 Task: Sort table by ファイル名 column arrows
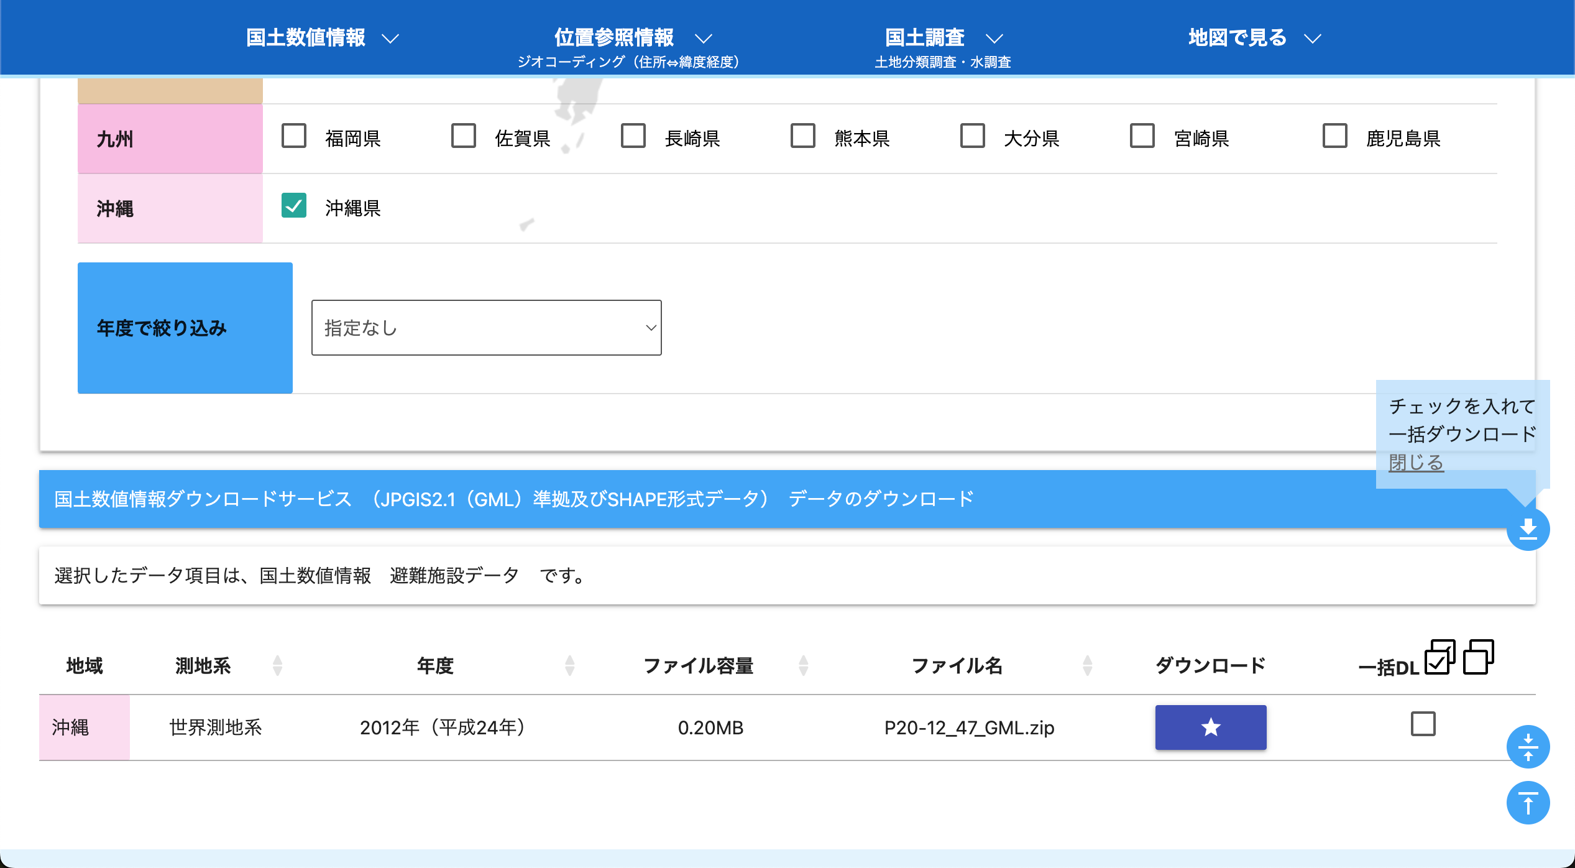[1087, 665]
